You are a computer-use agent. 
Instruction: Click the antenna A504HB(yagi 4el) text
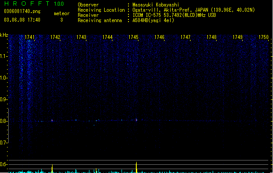click(x=153, y=20)
